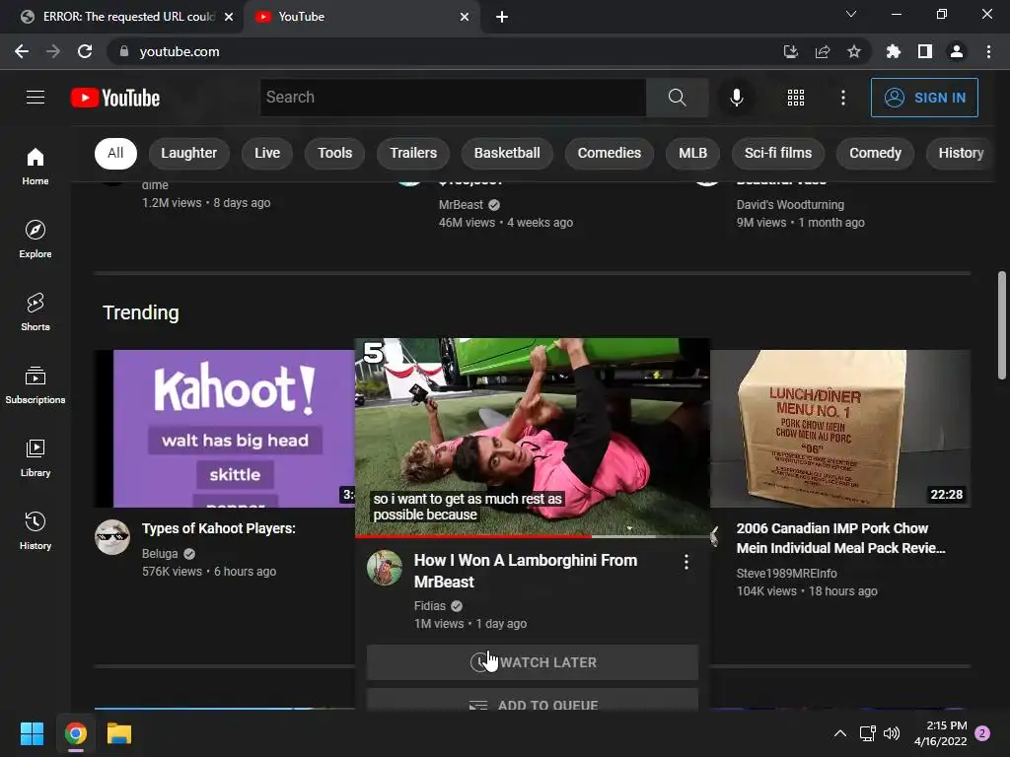
Task: Open David's Woodturning channel link
Action: (x=790, y=205)
